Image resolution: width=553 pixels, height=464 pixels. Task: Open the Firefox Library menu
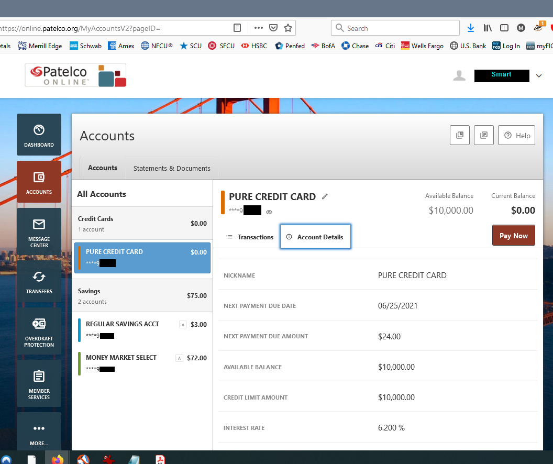point(488,28)
